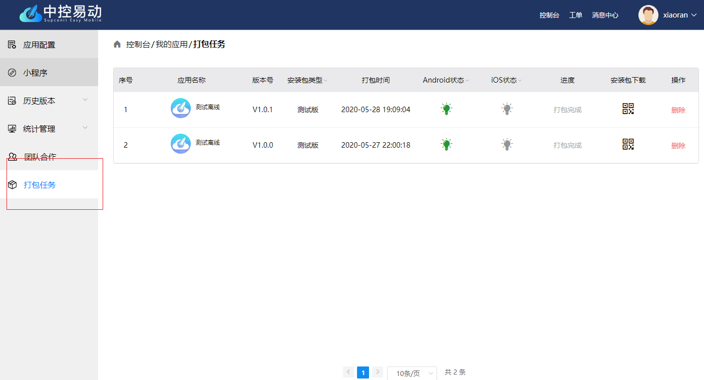Viewport: 704px width, 380px height.
Task: Click the 打包时间 column header
Action: point(376,80)
